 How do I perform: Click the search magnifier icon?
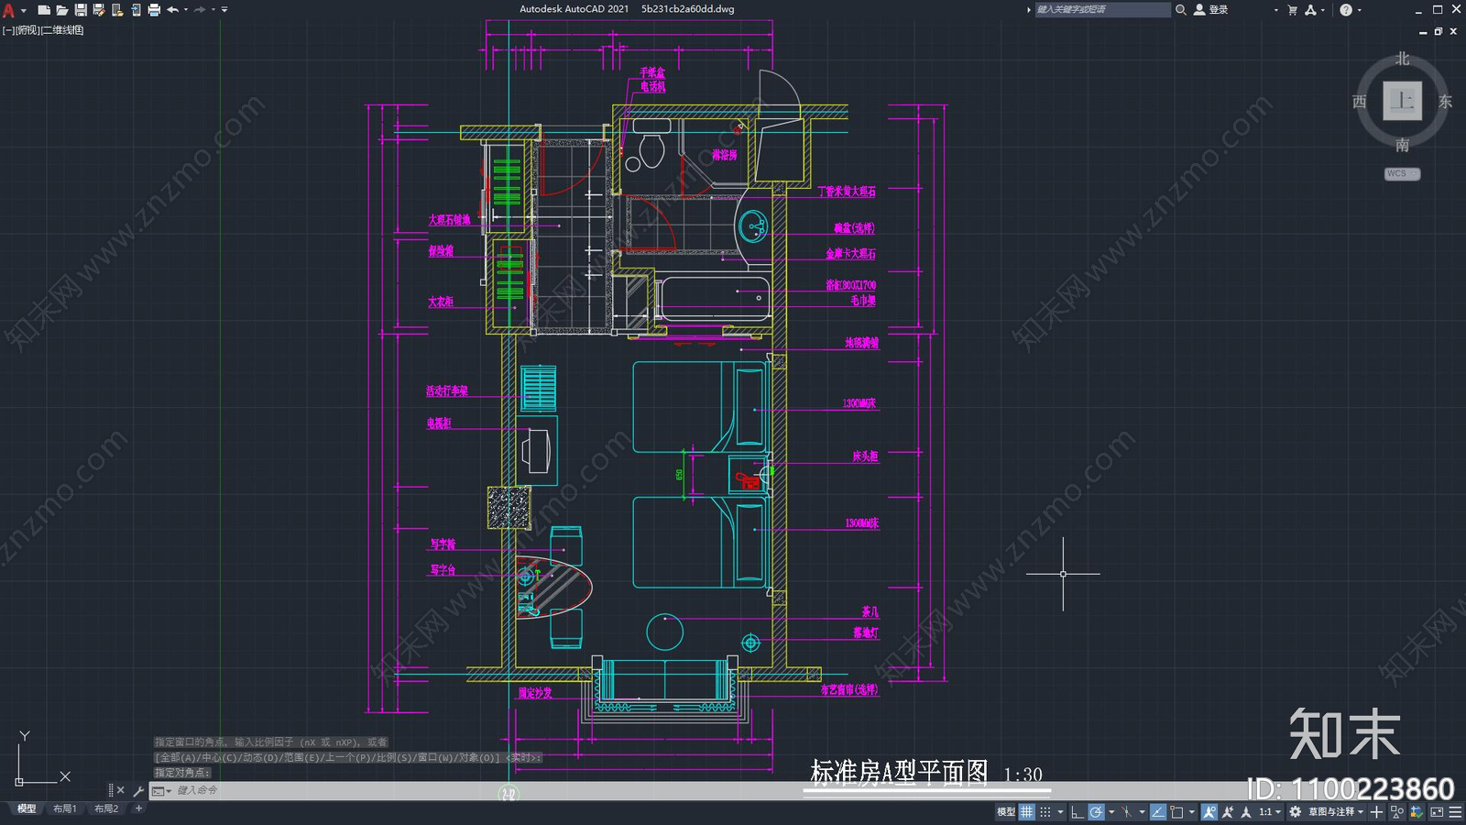[x=1180, y=9]
